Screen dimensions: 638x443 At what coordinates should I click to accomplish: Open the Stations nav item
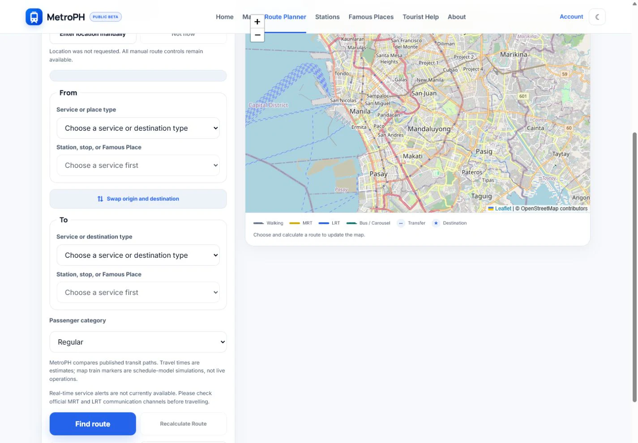[x=327, y=17]
